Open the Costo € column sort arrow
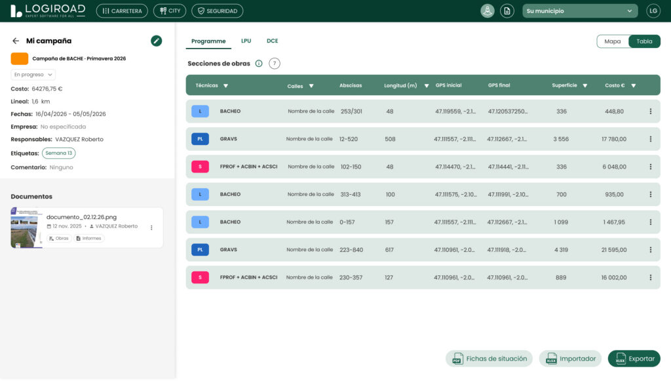This screenshot has width=671, height=381. (634, 86)
